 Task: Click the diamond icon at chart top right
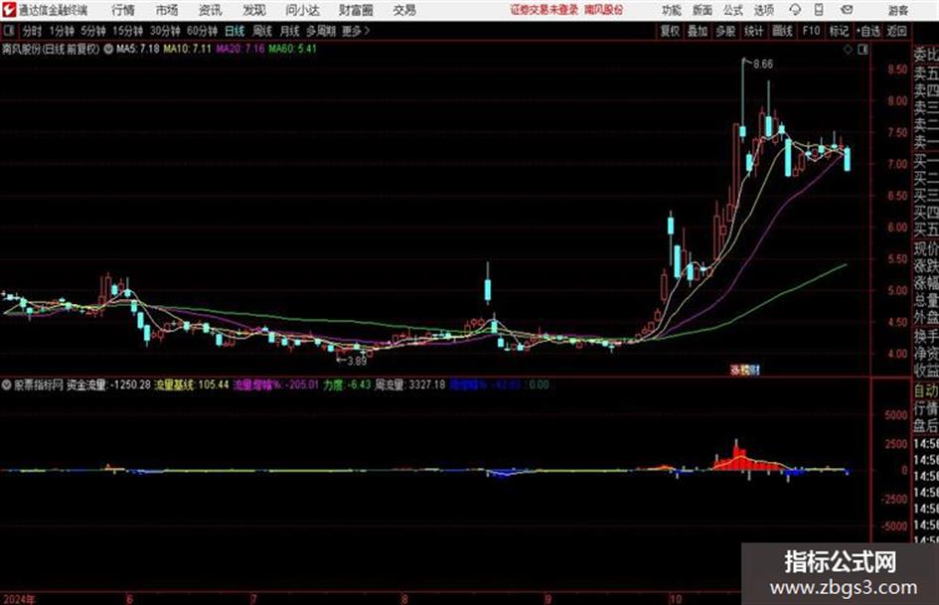[x=848, y=50]
